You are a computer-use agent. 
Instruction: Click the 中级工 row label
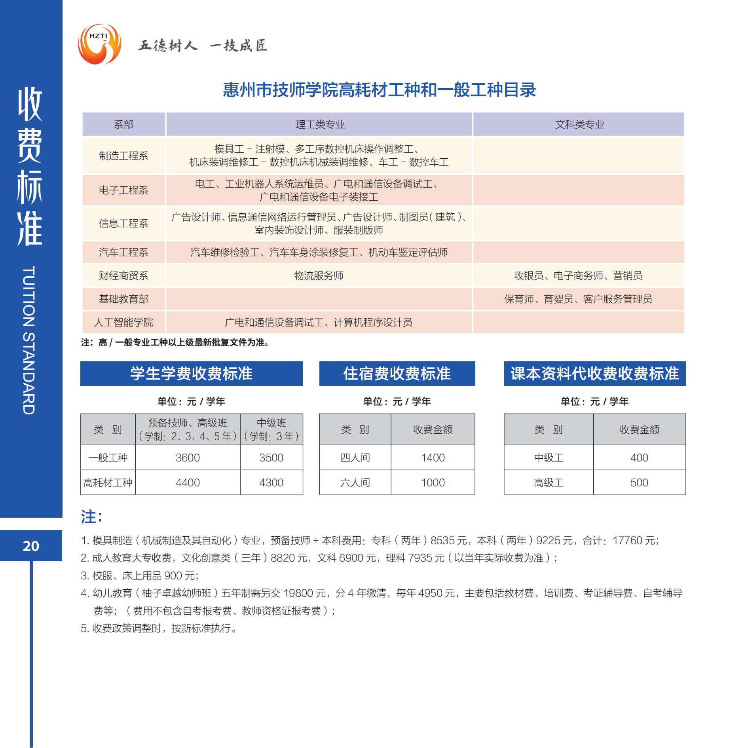click(549, 458)
